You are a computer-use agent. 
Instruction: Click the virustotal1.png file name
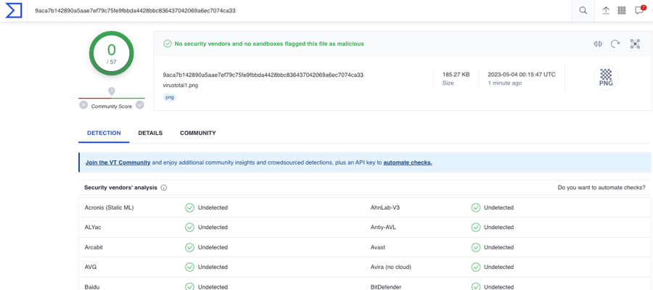coord(181,85)
